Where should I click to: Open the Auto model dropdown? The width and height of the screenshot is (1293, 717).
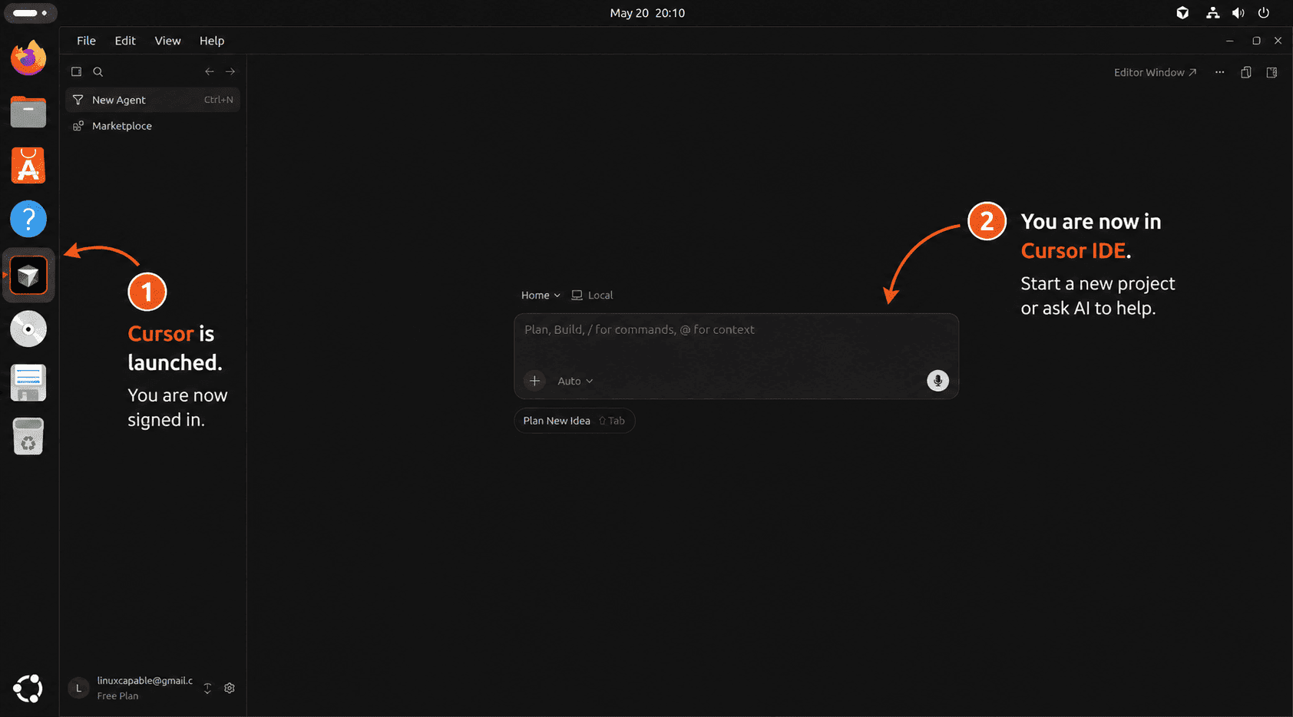575,381
